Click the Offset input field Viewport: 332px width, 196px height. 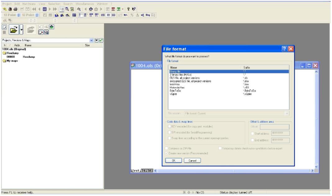pyautogui.click(x=275, y=127)
